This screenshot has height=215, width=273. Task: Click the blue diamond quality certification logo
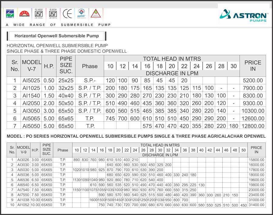click(x=82, y=14)
